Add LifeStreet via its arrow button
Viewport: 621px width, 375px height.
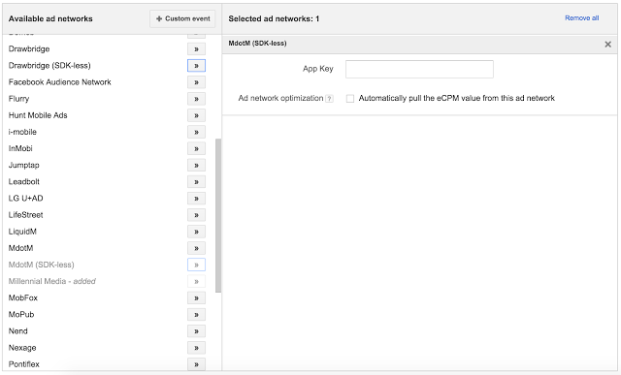(196, 215)
